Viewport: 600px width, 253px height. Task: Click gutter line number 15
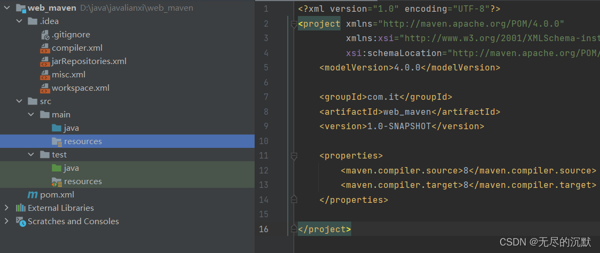coord(264,214)
